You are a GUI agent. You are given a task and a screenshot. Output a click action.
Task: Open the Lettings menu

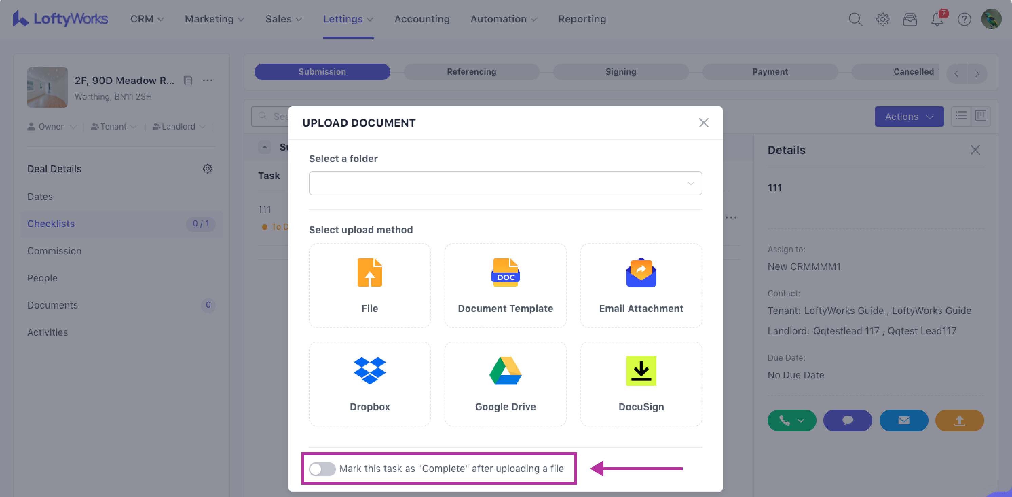[x=348, y=19]
